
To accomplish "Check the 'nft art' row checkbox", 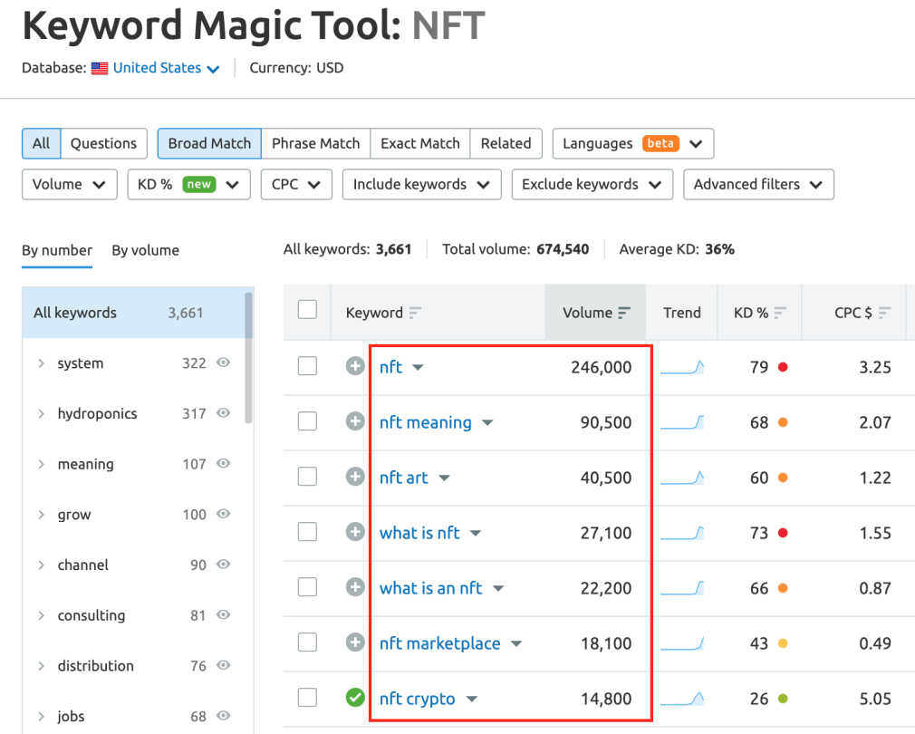I will (307, 477).
